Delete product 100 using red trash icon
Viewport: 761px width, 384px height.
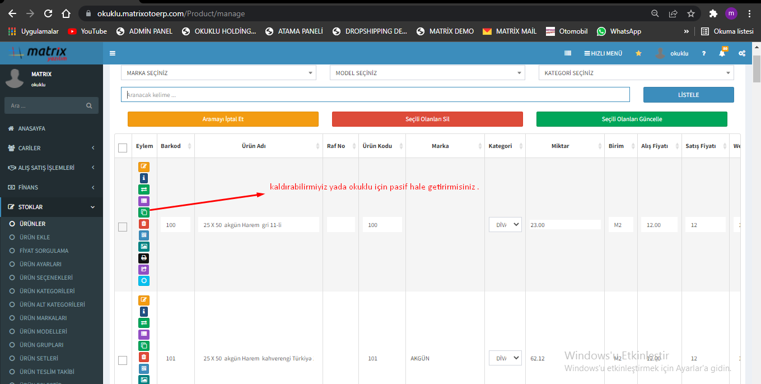tap(144, 224)
